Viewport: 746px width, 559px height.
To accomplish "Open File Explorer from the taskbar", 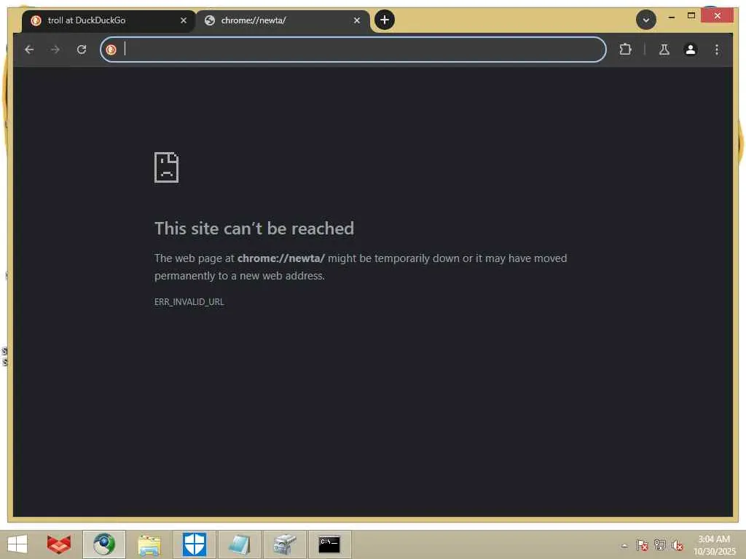I will coord(149,544).
